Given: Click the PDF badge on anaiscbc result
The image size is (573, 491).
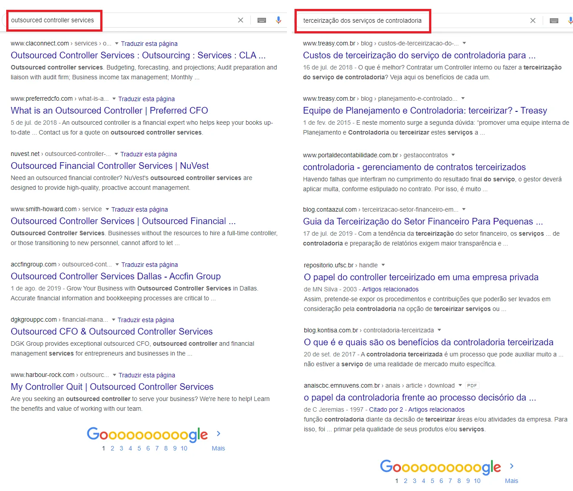Looking at the screenshot, I should [x=472, y=385].
